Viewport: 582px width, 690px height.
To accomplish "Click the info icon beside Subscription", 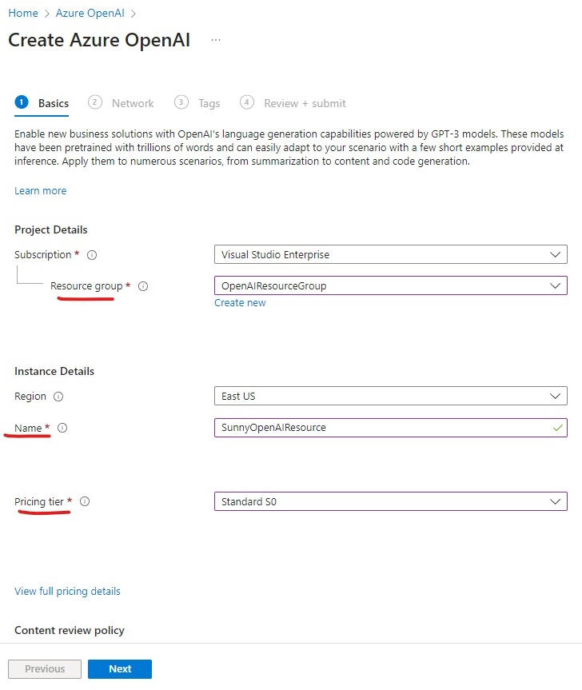I will 92,255.
